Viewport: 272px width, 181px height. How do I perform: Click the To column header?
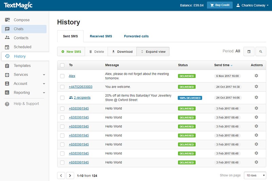point(71,65)
